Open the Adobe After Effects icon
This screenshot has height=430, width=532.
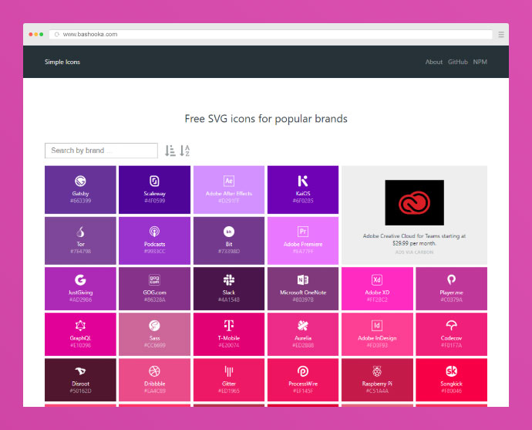point(229,181)
